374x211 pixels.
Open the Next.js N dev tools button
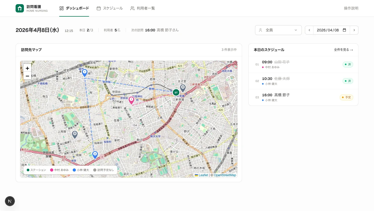click(x=10, y=201)
